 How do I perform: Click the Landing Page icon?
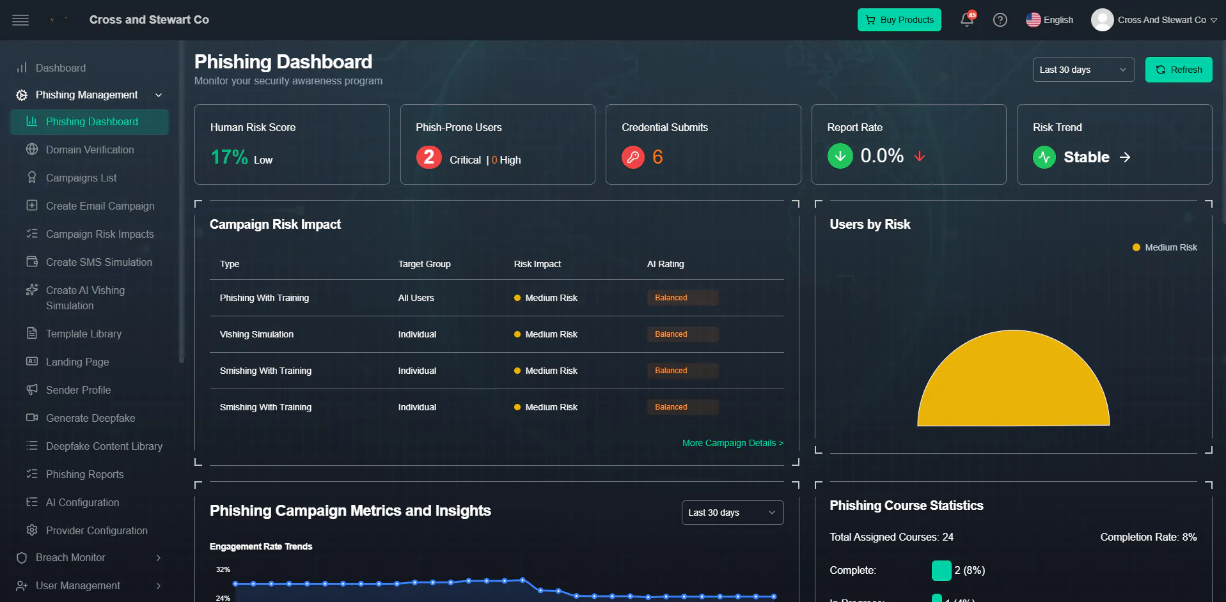pos(32,362)
